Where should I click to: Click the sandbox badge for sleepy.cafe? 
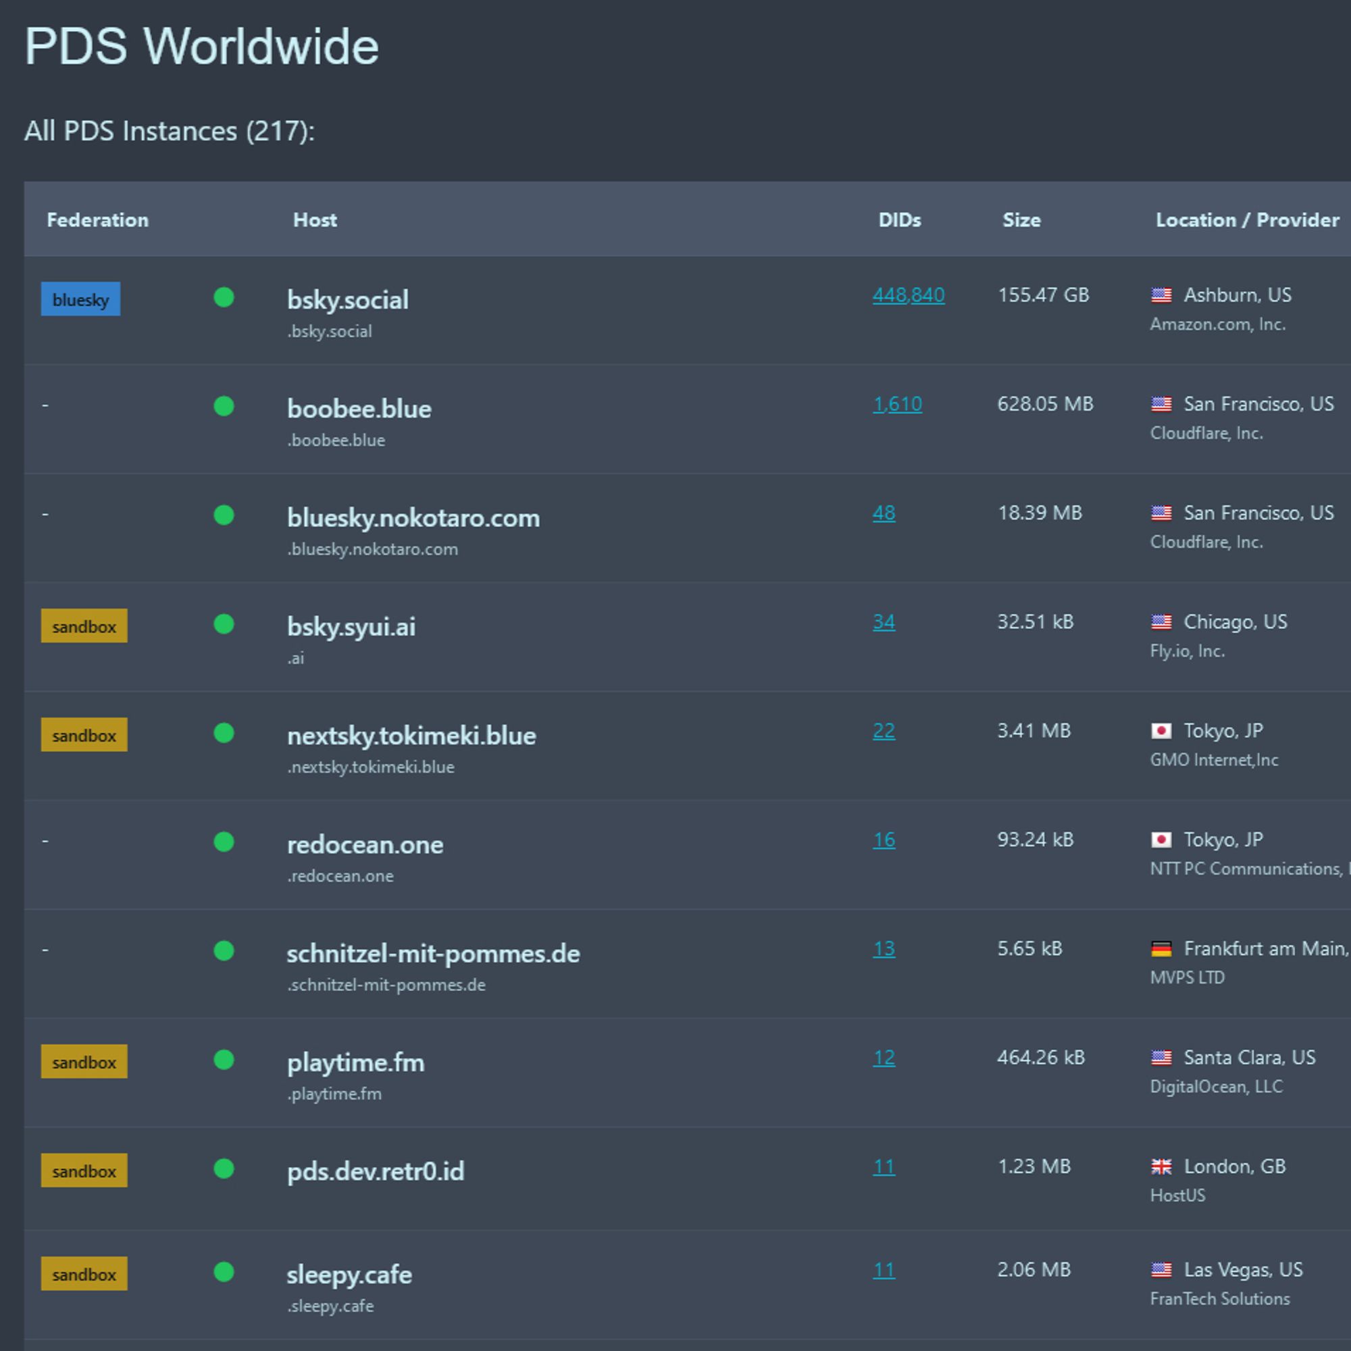(84, 1274)
